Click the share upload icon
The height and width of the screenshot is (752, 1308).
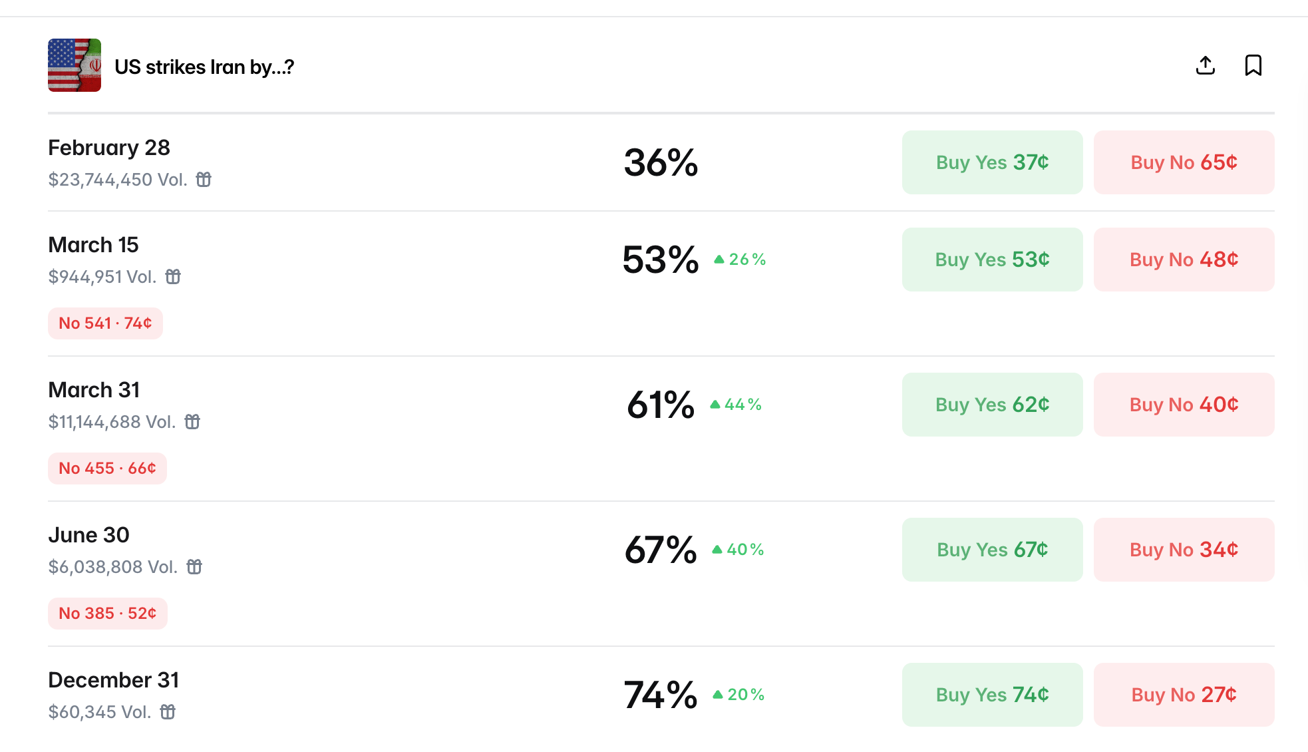[x=1206, y=65]
